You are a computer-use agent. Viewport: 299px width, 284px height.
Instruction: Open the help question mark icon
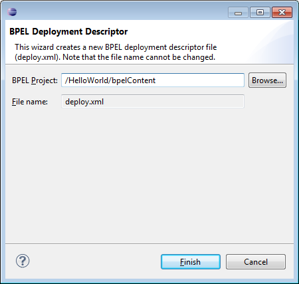[23, 261]
